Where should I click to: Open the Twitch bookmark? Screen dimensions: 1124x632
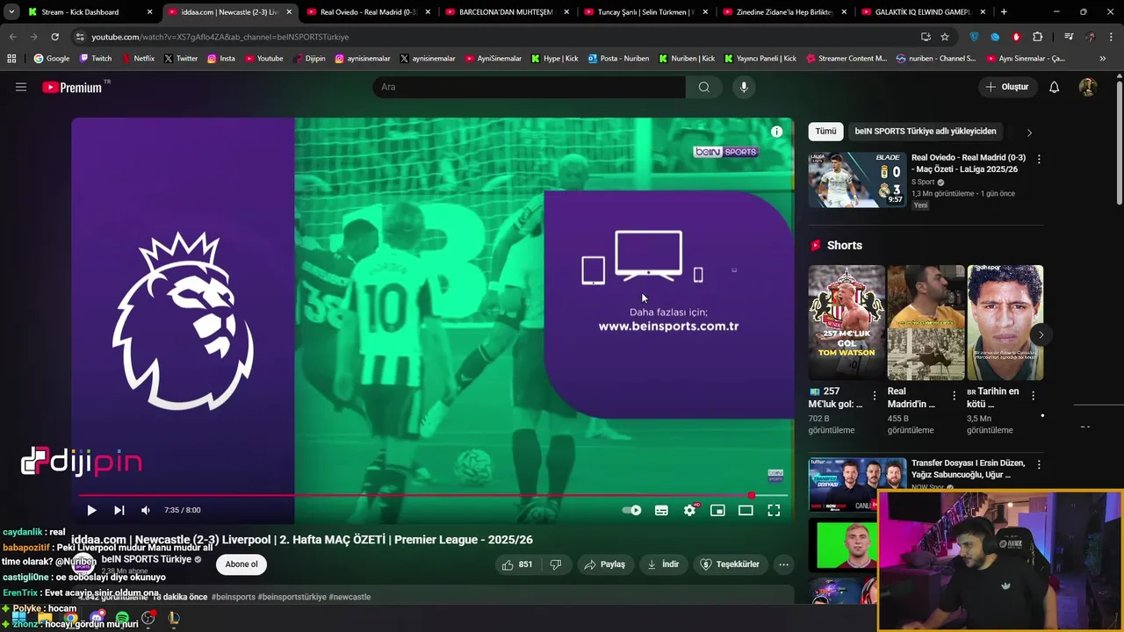(x=96, y=59)
